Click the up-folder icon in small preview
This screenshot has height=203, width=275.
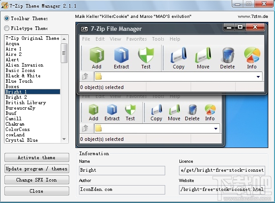pos(85,128)
